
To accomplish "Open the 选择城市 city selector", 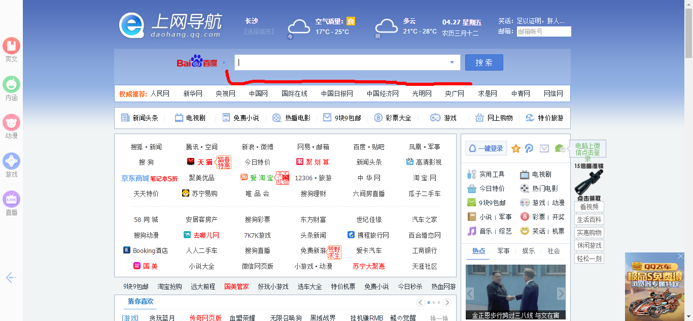I will point(259,31).
